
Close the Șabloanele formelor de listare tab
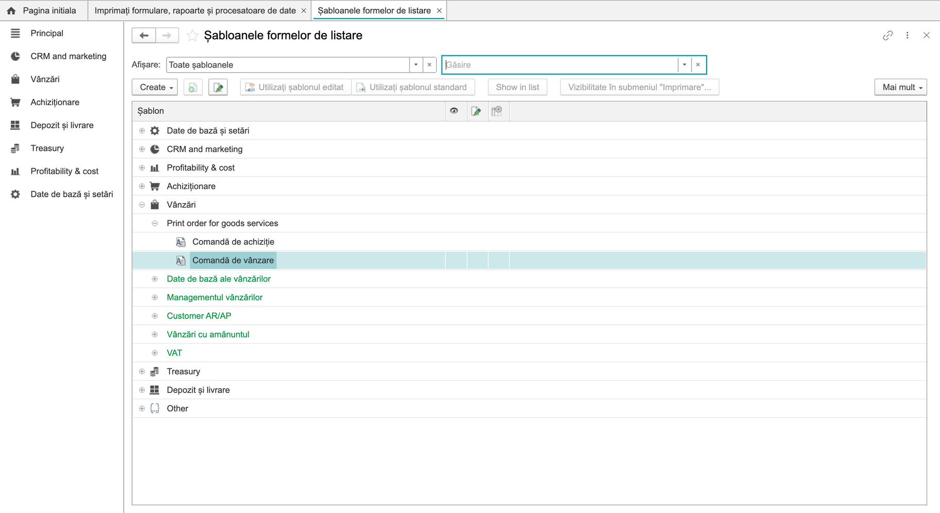pyautogui.click(x=439, y=10)
